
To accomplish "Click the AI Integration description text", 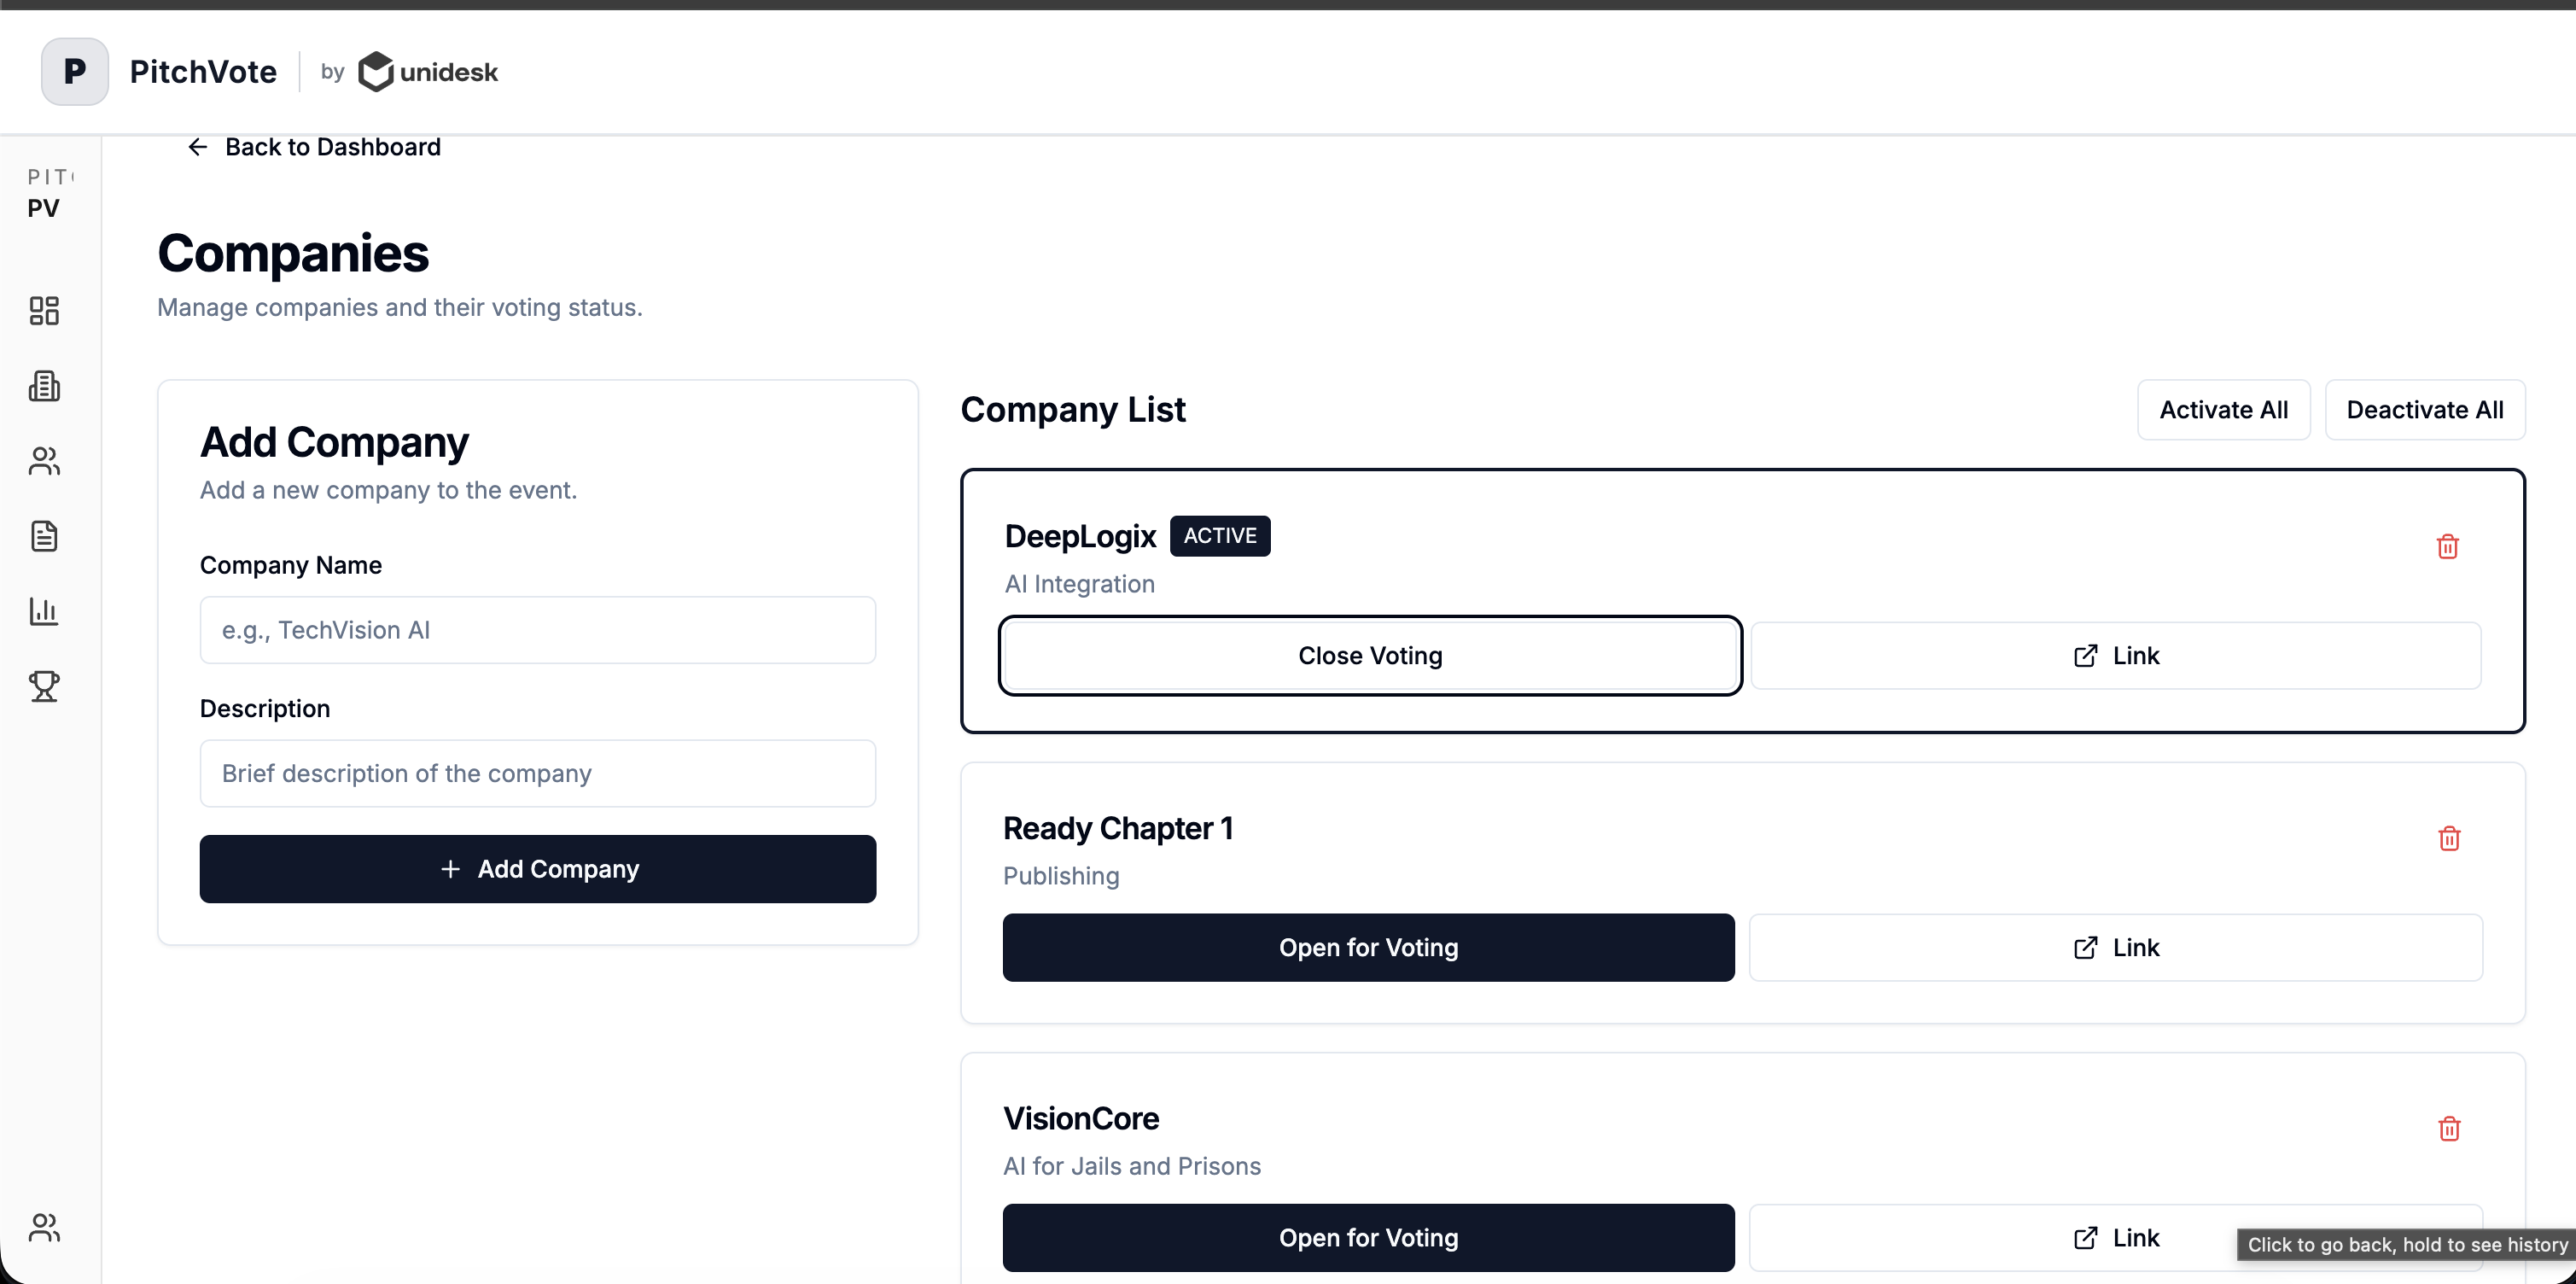I will point(1080,584).
